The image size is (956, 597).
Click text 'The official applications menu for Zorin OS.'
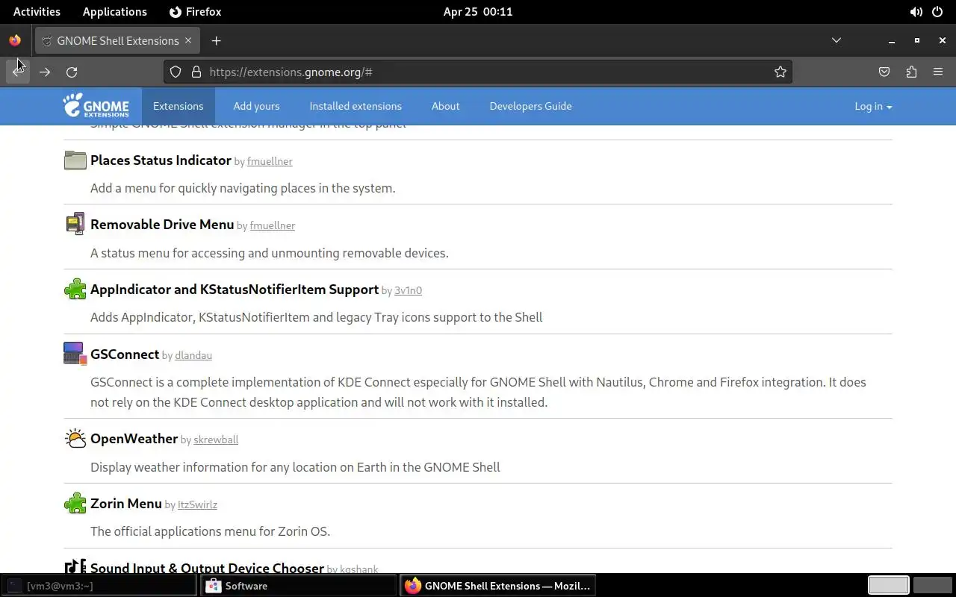tap(210, 531)
